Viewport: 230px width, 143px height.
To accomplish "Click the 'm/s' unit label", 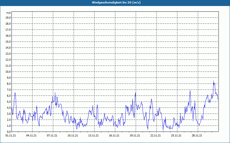I will [9, 13].
